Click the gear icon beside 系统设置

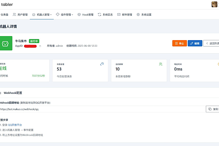pyautogui.click(x=138, y=15)
